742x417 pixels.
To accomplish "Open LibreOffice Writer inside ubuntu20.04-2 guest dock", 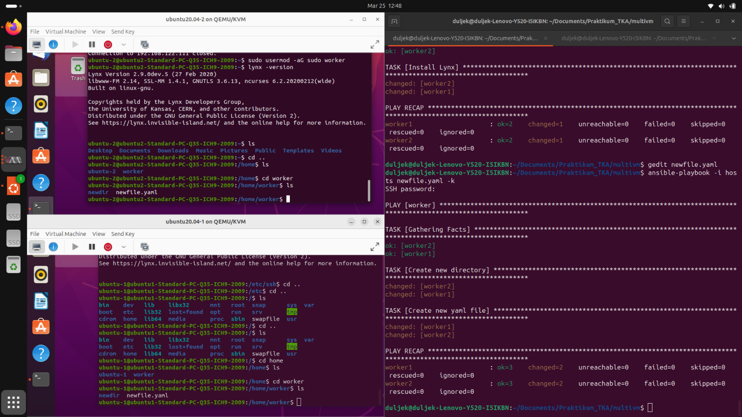I will (41, 131).
